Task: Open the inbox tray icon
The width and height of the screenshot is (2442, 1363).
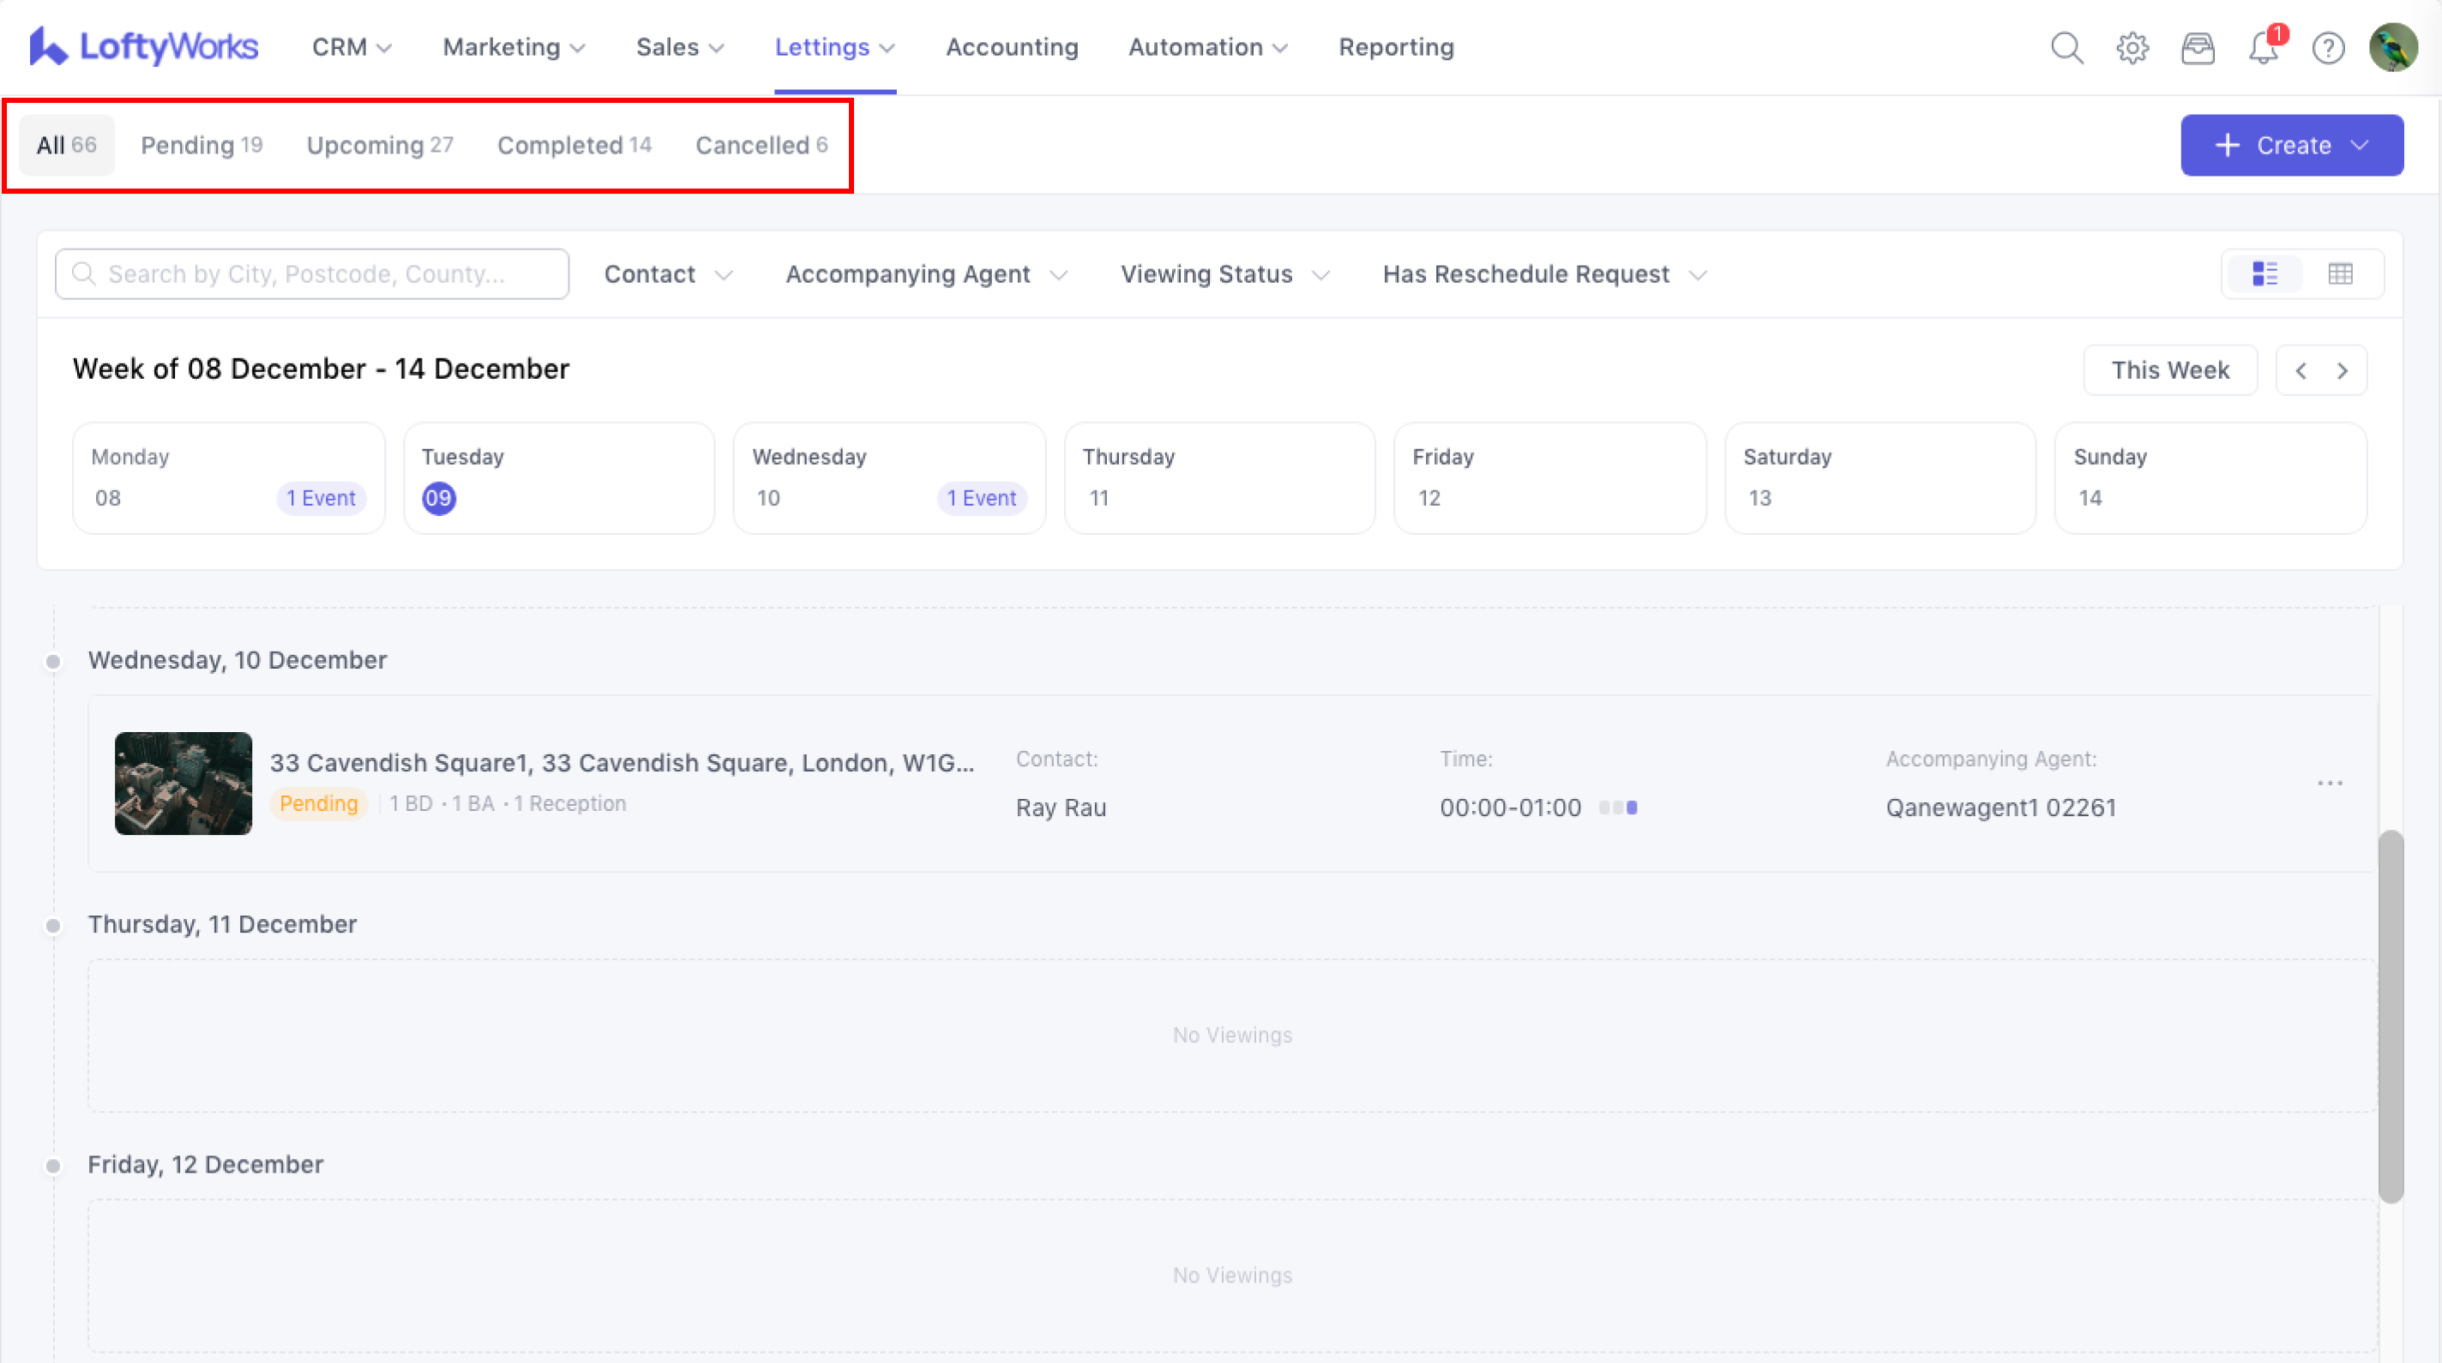Action: click(x=2198, y=47)
